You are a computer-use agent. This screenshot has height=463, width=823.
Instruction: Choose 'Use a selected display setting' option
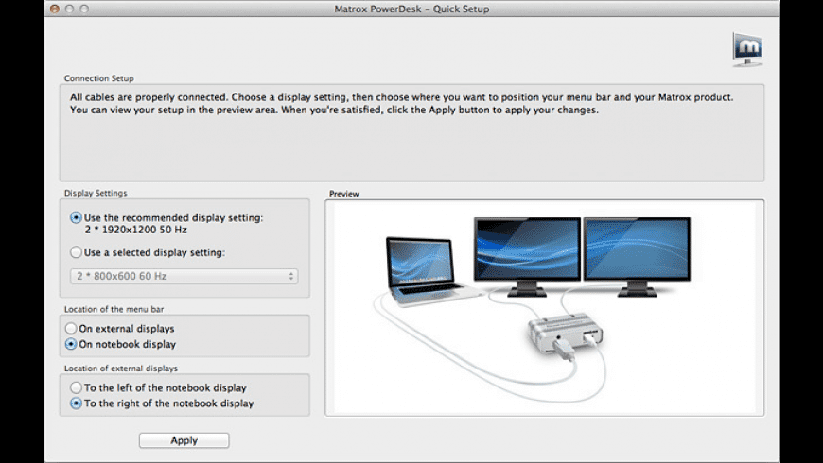pos(76,252)
